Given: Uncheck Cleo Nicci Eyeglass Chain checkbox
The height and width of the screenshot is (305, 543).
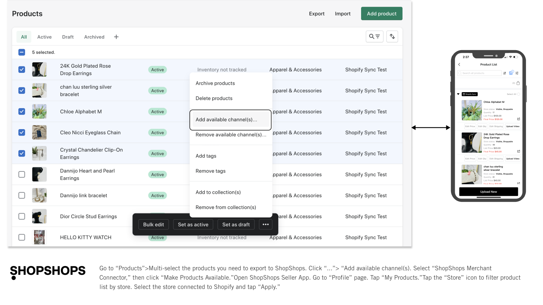Looking at the screenshot, I should tap(22, 133).
